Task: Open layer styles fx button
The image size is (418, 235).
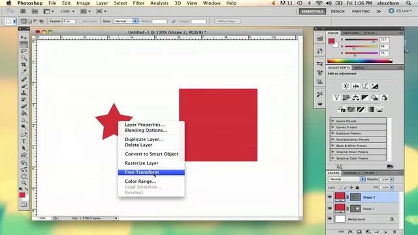Action: [x=350, y=232]
